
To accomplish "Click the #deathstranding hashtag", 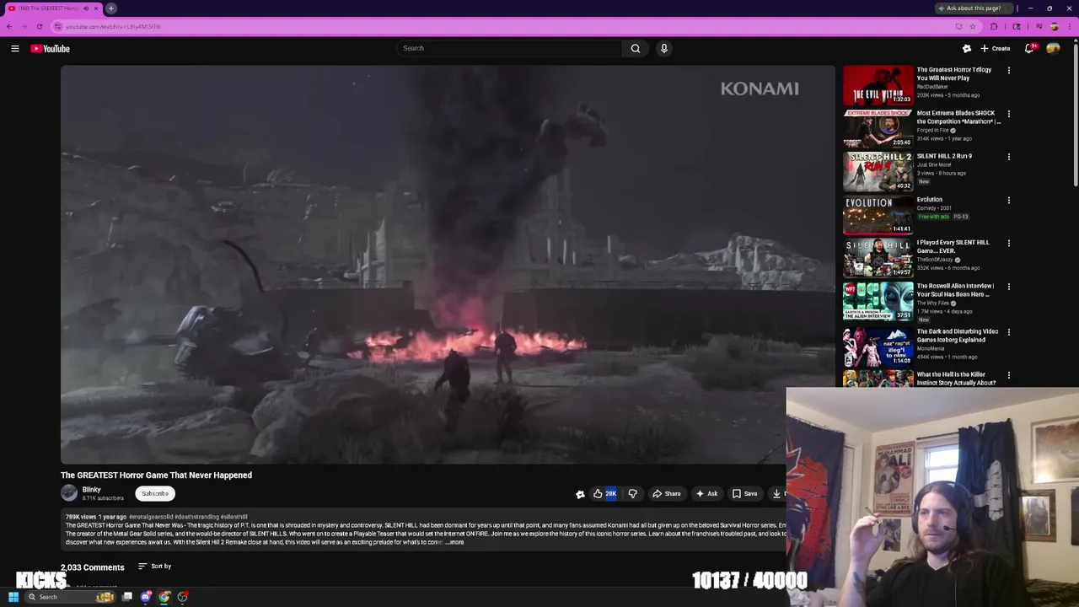I will click(196, 517).
